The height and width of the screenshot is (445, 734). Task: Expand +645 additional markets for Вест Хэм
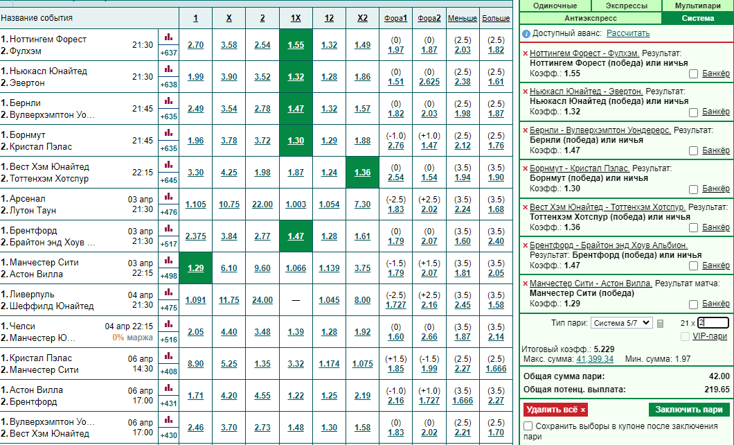point(168,180)
